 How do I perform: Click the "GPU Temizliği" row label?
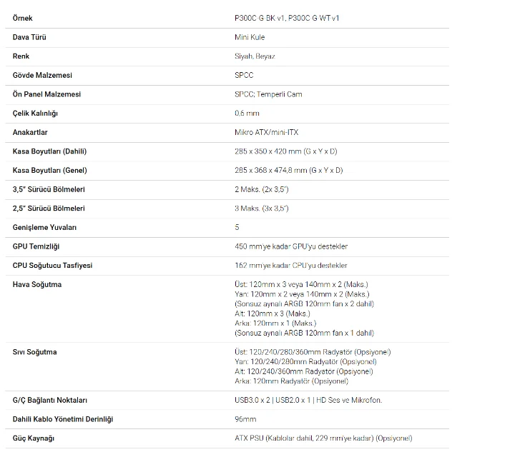36,246
